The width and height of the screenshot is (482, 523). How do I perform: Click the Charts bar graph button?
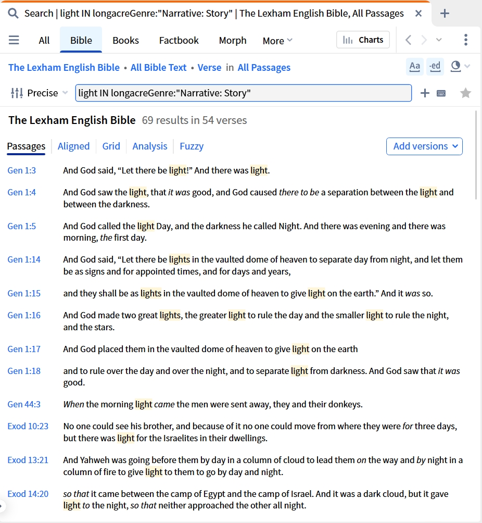pos(363,40)
